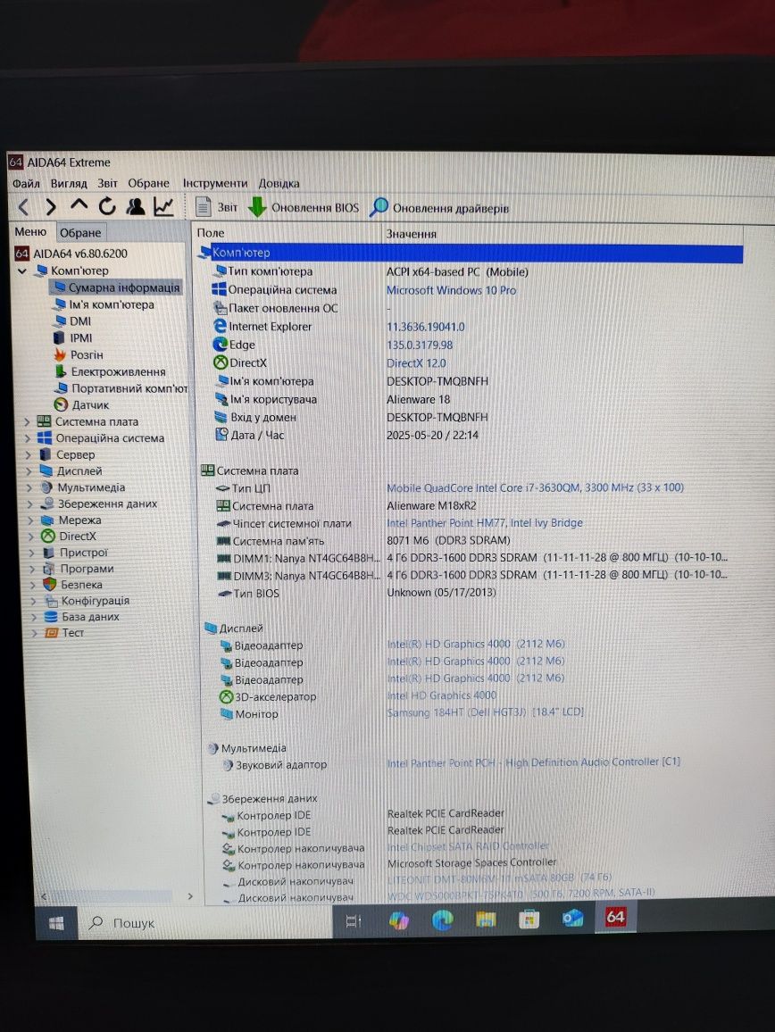
Task: Switch to the Обране tab in the sidebar
Action: tap(79, 232)
